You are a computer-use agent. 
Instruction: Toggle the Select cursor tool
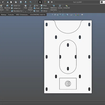click(40, 2)
